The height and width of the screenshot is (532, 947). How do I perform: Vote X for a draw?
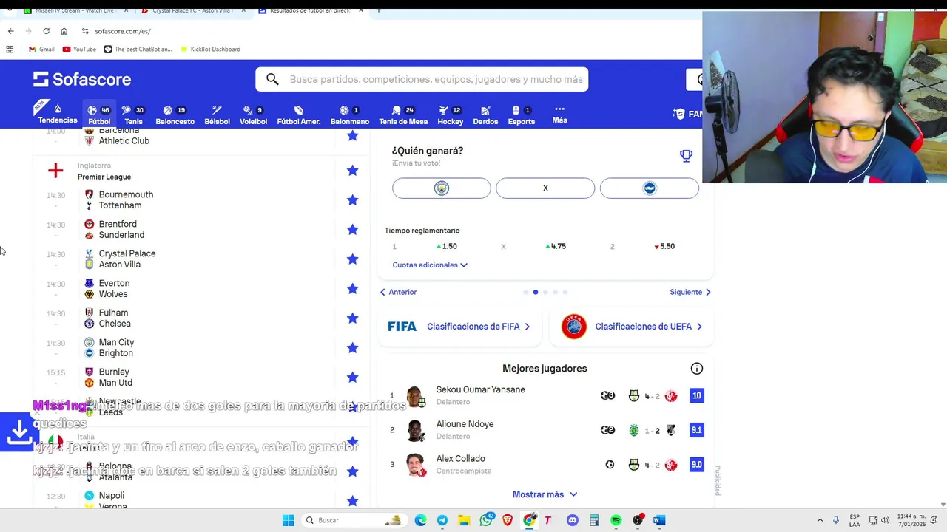tap(545, 188)
